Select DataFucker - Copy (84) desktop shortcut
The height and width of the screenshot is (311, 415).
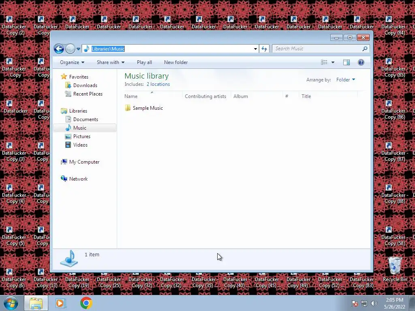pyautogui.click(x=394, y=26)
